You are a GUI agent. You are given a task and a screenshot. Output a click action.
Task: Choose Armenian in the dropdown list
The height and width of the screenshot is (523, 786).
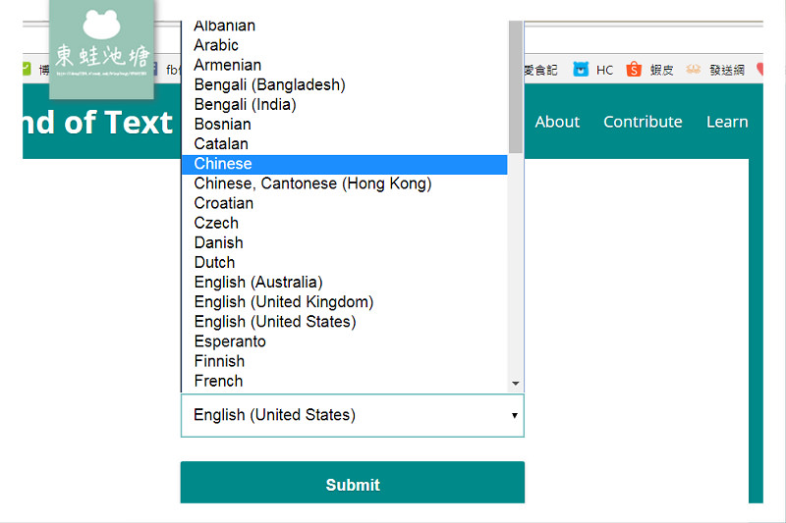click(345, 65)
